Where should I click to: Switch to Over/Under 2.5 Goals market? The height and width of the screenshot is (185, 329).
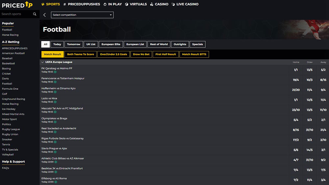pyautogui.click(x=114, y=54)
